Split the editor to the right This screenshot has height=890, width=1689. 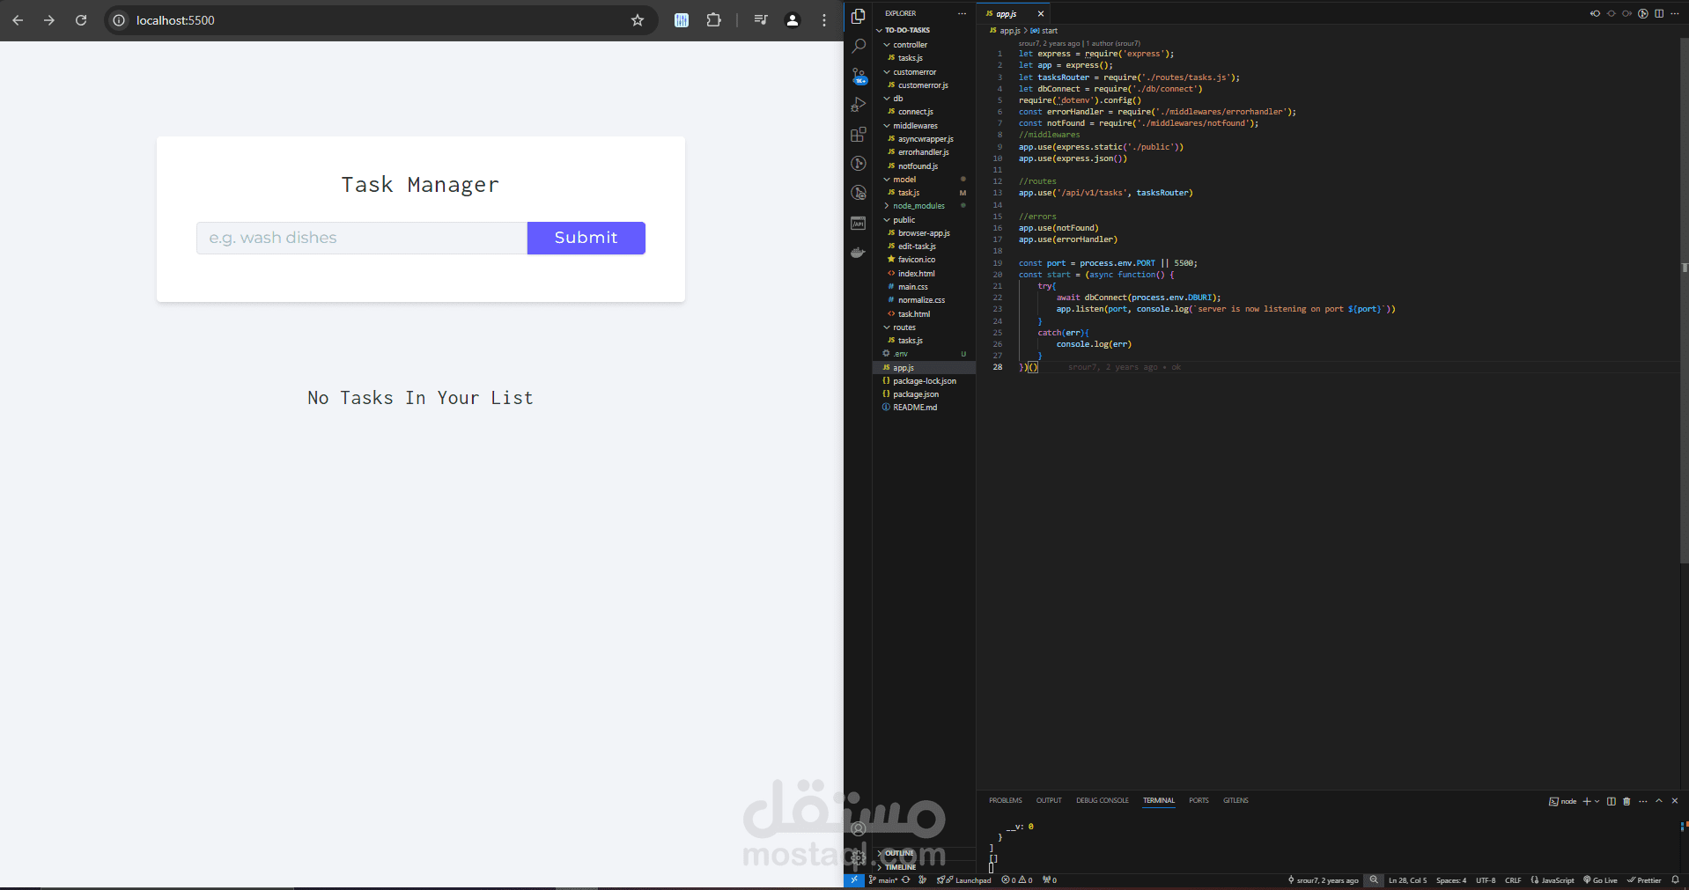(1659, 13)
